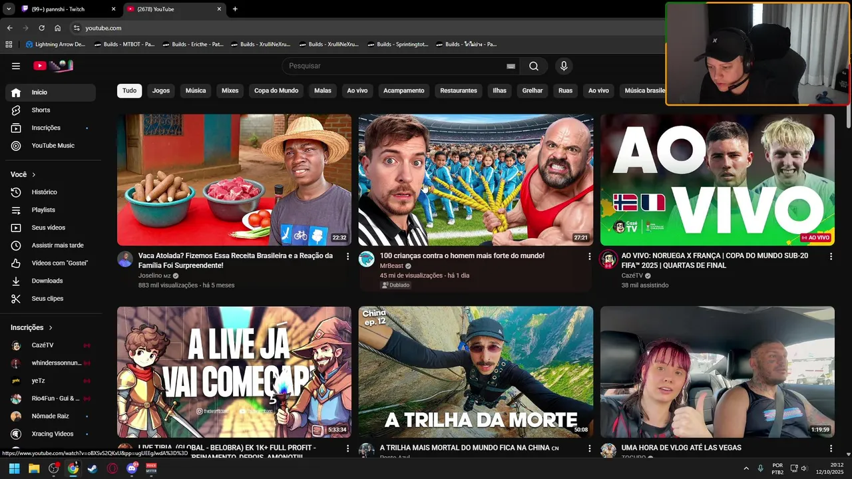Click the magnifier search button
This screenshot has height=479, width=852.
pos(534,66)
